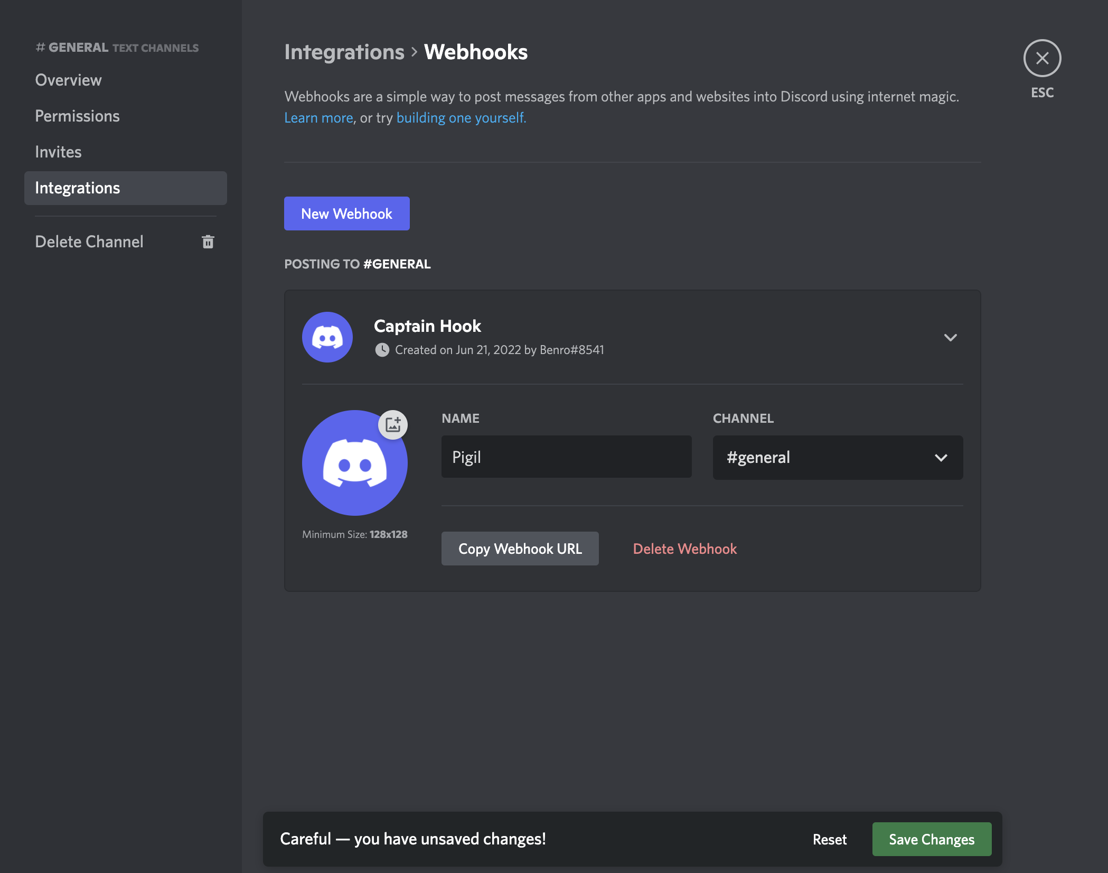Image resolution: width=1108 pixels, height=873 pixels.
Task: Choose Delete Channel in sidebar
Action: tap(126, 242)
